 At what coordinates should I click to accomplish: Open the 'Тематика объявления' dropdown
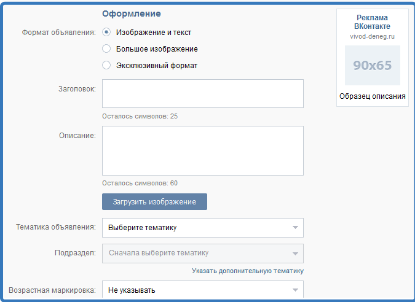(x=202, y=228)
